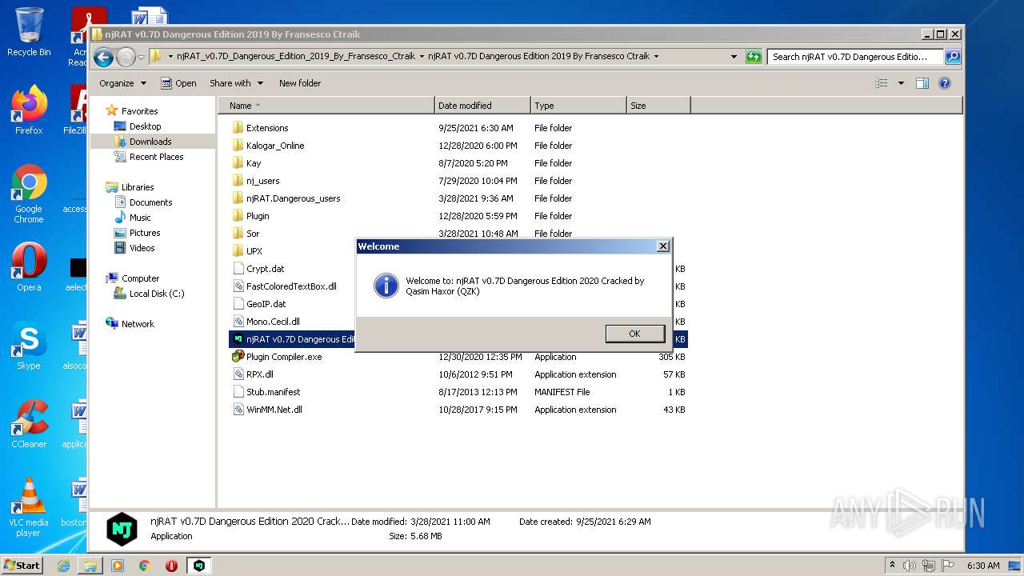Viewport: 1024px width, 576px height.
Task: Go back using Explorer back arrow
Action: [x=103, y=57]
